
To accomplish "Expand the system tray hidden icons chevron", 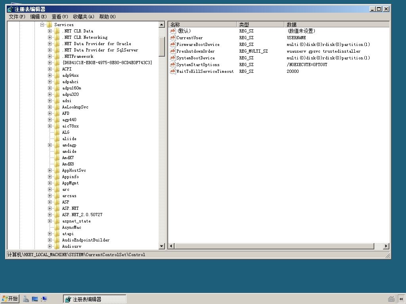I will click(401, 299).
